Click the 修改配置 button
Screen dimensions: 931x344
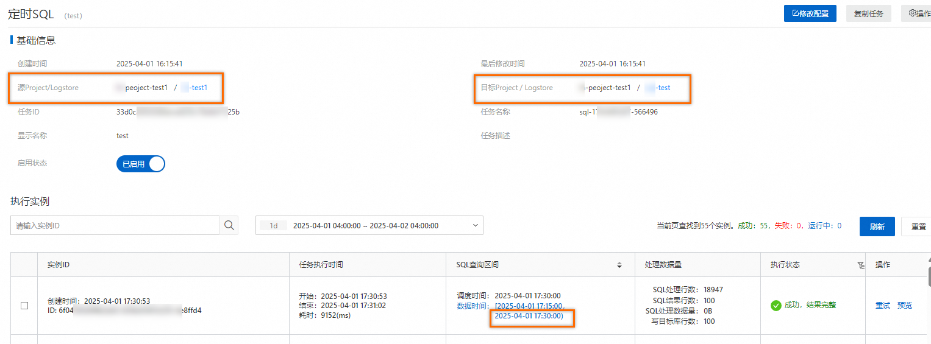tap(810, 13)
